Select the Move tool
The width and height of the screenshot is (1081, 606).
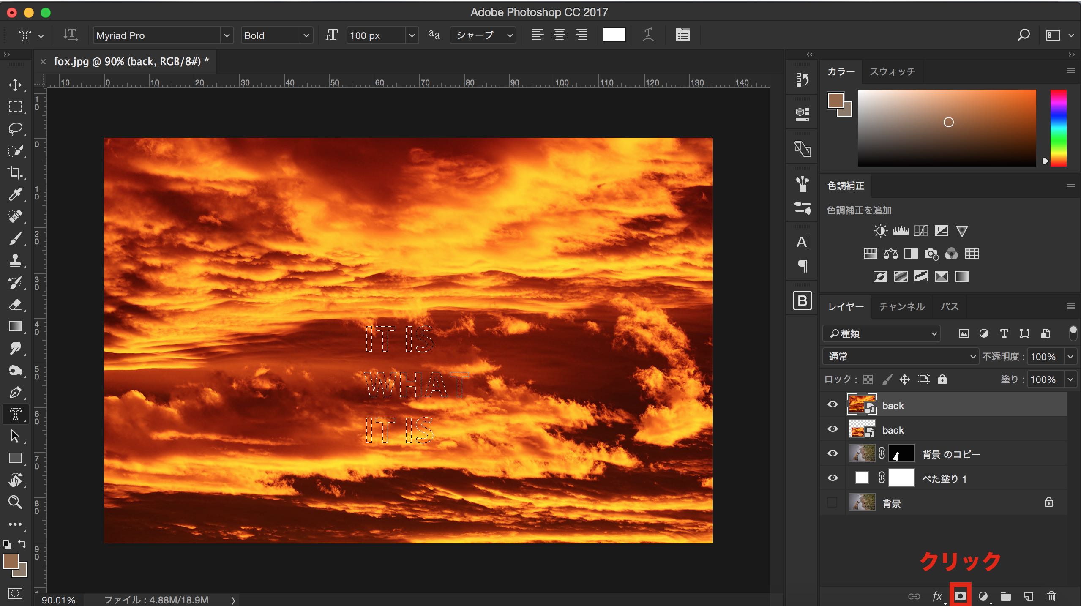[15, 85]
